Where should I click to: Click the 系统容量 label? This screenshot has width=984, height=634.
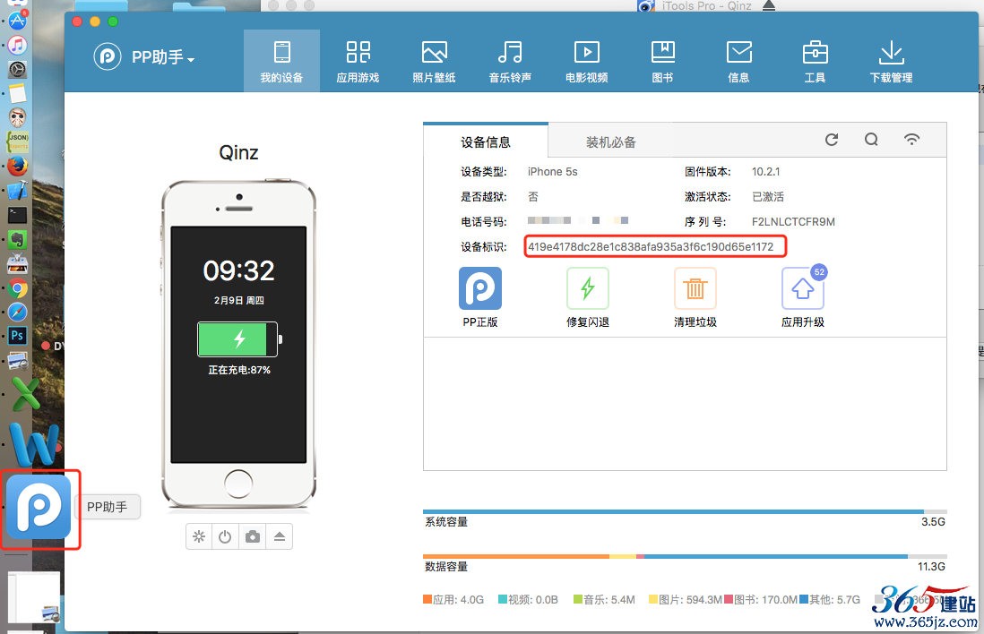(x=446, y=522)
